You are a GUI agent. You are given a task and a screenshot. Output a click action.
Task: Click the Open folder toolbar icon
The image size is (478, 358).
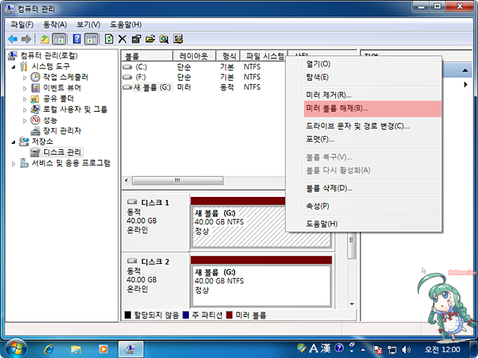(x=150, y=39)
